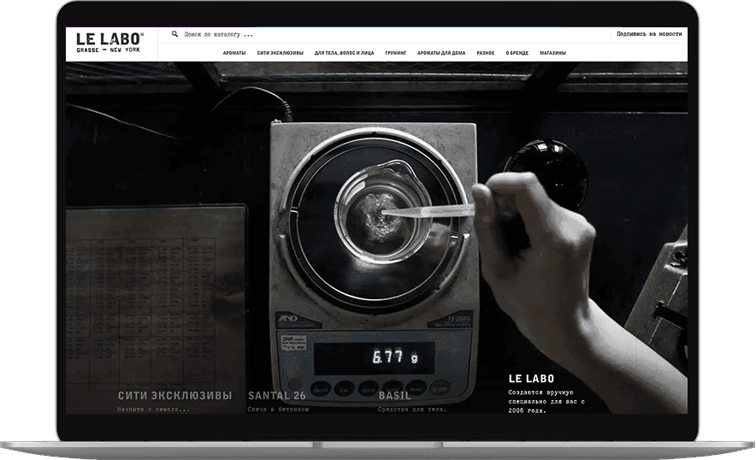Click the Средства для тела text
The height and width of the screenshot is (460, 756).
point(412,410)
